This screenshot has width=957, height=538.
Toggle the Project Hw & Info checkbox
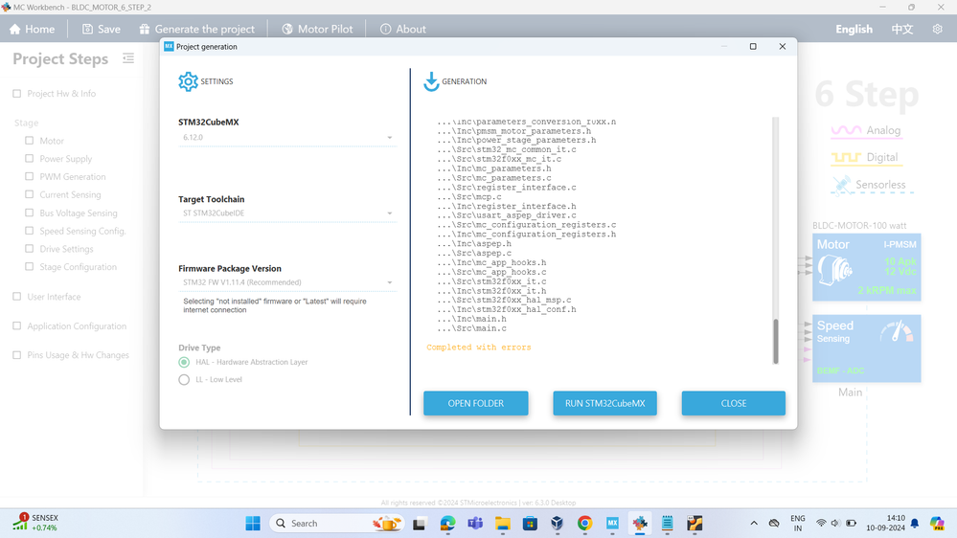[17, 93]
